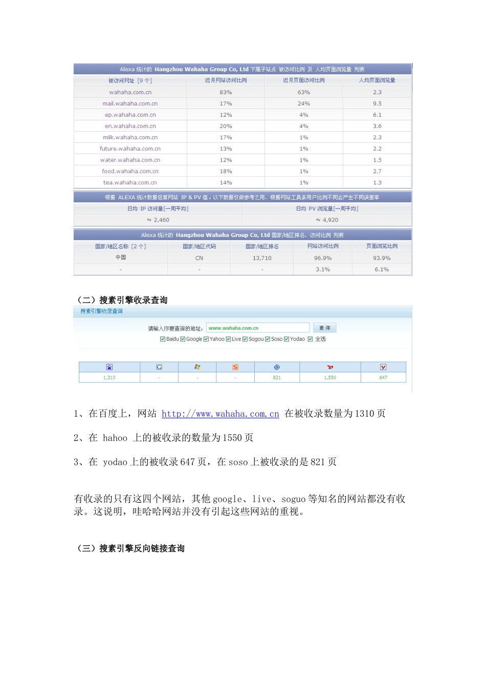Click the Yodao icon in results table
486x688 pixels.
tap(383, 367)
